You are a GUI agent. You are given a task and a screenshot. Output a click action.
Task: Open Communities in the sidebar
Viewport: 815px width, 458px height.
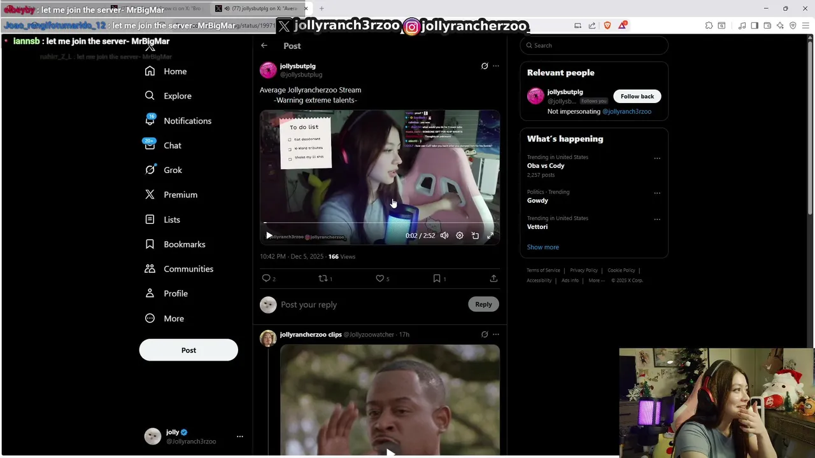[179, 268]
